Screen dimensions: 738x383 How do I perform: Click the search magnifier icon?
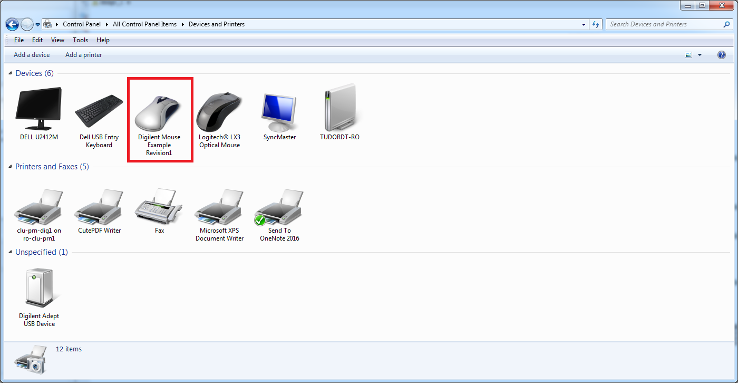[727, 24]
